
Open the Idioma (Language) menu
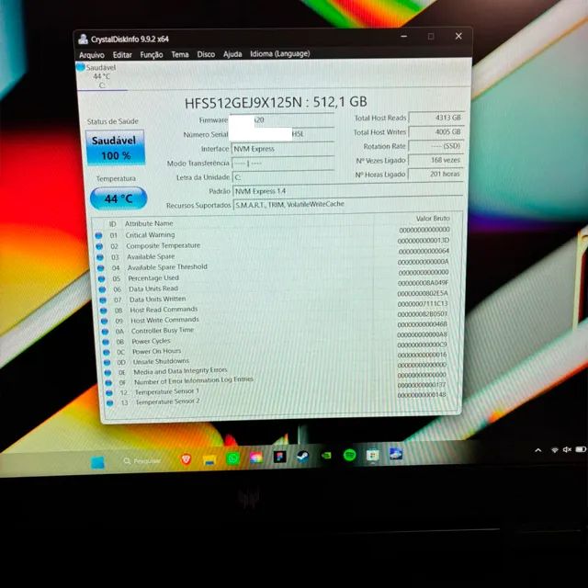point(280,53)
